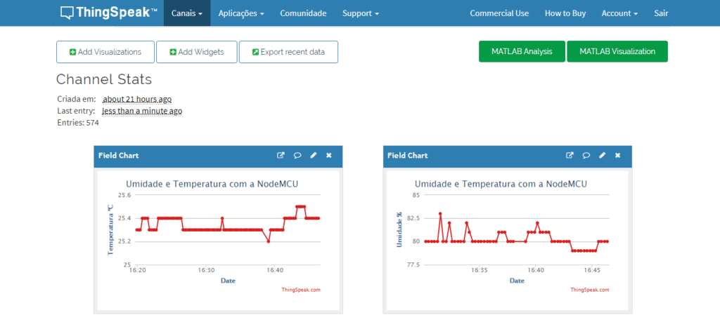Edit temperature chart with pencil icon
This screenshot has width=720, height=329.
coord(313,155)
